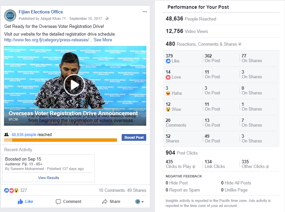Open the feo.org.fj press-releases link
285x212 pixels.
click(x=48, y=40)
